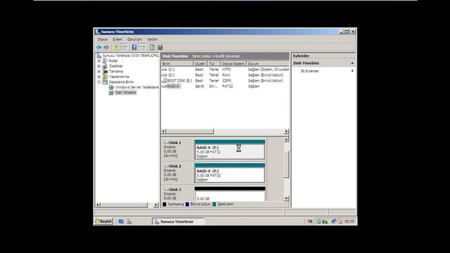450x253 pixels.
Task: Click the Windows Server Yedekleme green icon
Action: [111, 87]
